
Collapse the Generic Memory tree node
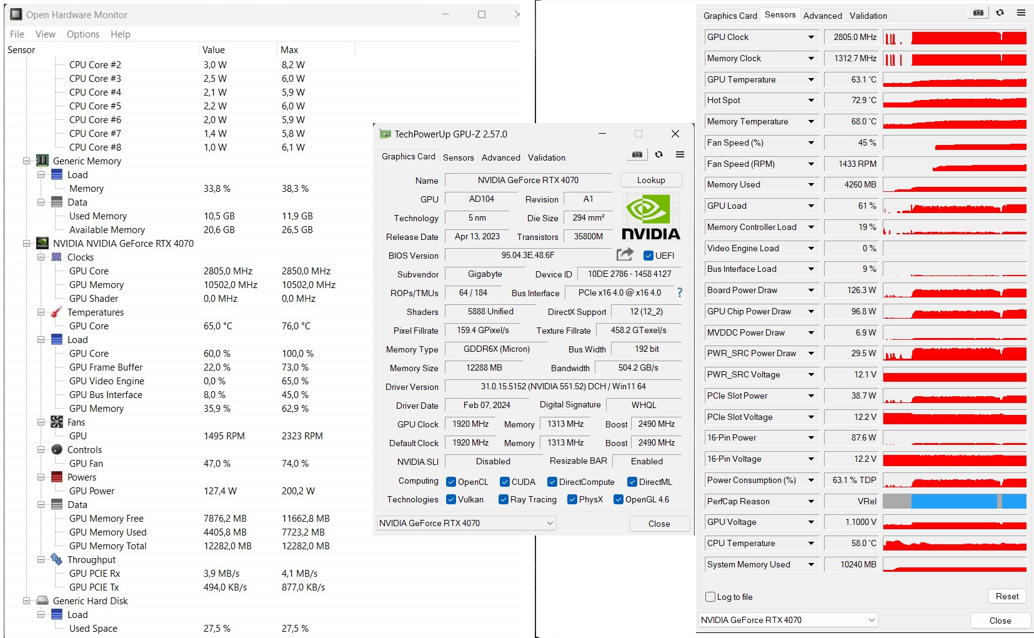point(27,161)
